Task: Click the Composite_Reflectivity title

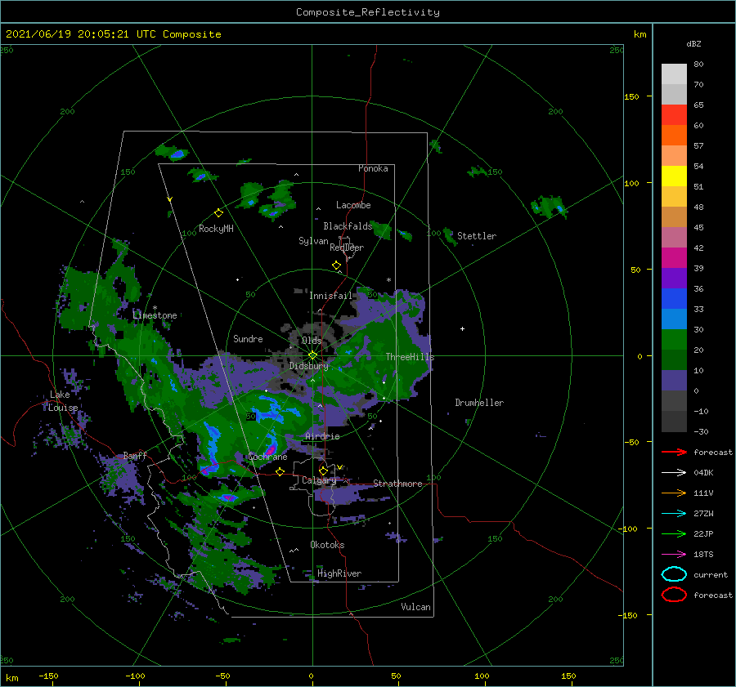Action: pos(368,12)
